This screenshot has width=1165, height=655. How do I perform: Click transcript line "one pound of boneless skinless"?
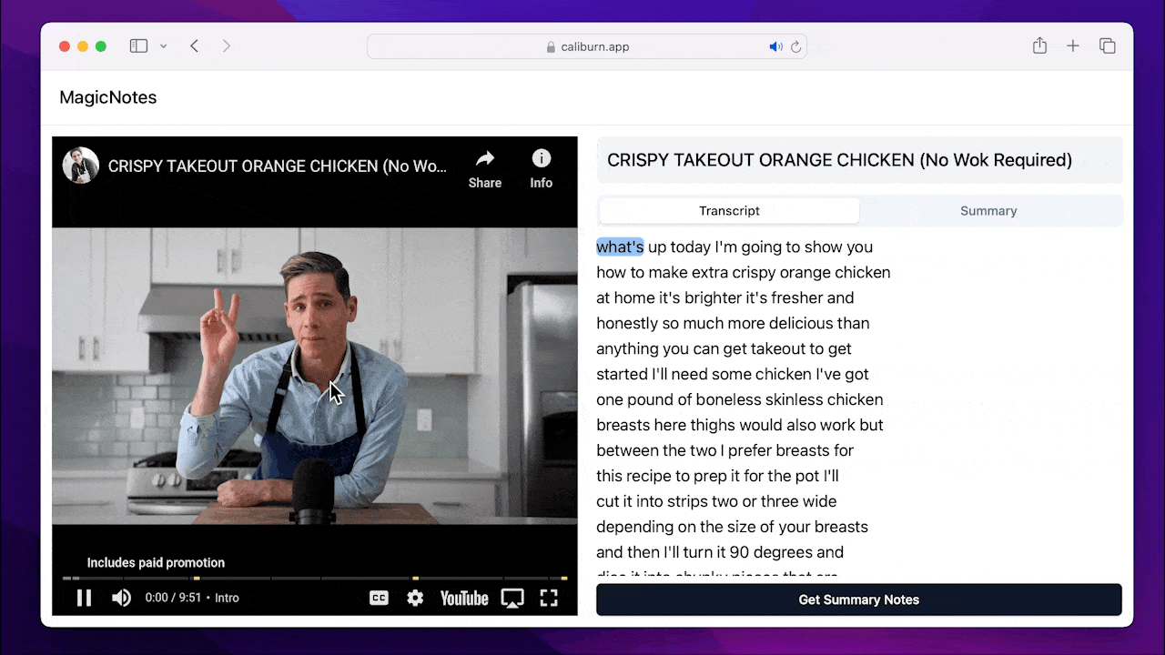[740, 399]
